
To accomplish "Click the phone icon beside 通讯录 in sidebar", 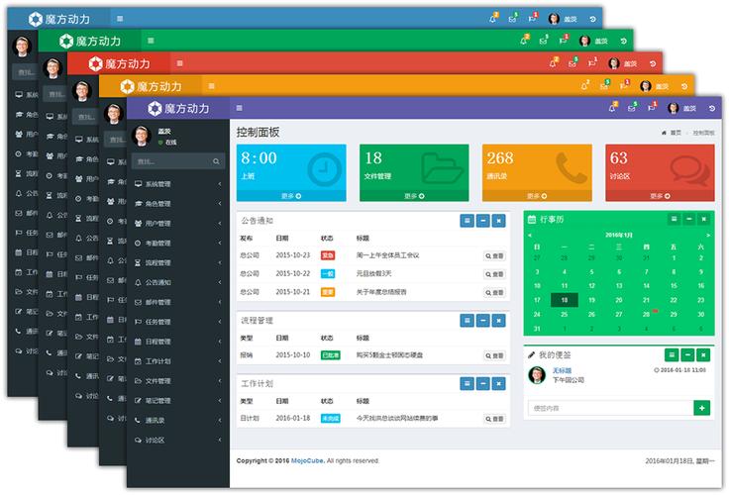I will [138, 420].
